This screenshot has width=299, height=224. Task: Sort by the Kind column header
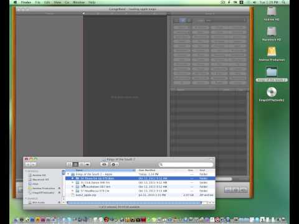206,170
